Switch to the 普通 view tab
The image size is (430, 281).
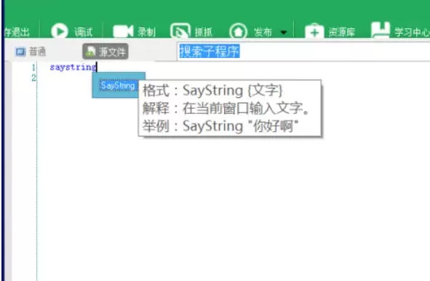point(31,52)
